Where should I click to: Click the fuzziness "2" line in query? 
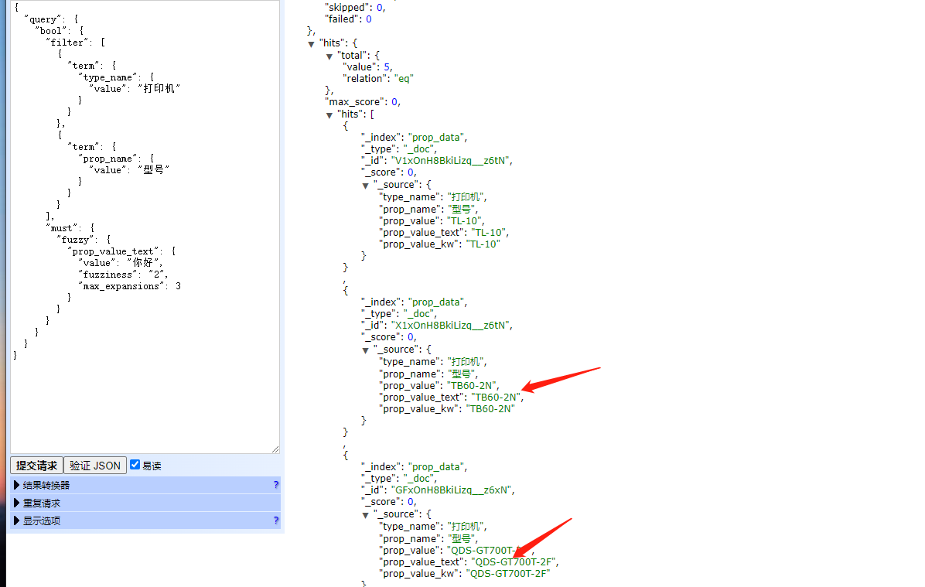(124, 275)
